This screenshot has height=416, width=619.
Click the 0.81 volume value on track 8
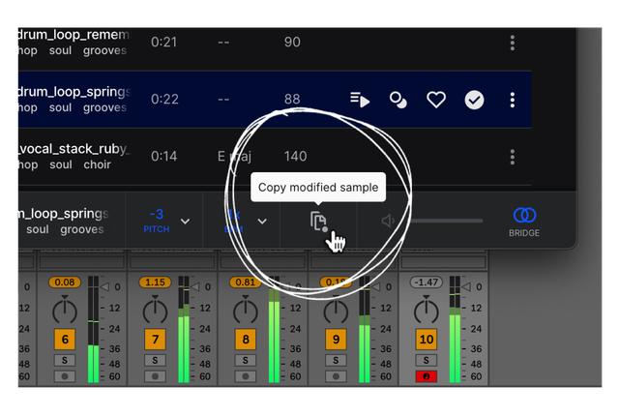(246, 282)
